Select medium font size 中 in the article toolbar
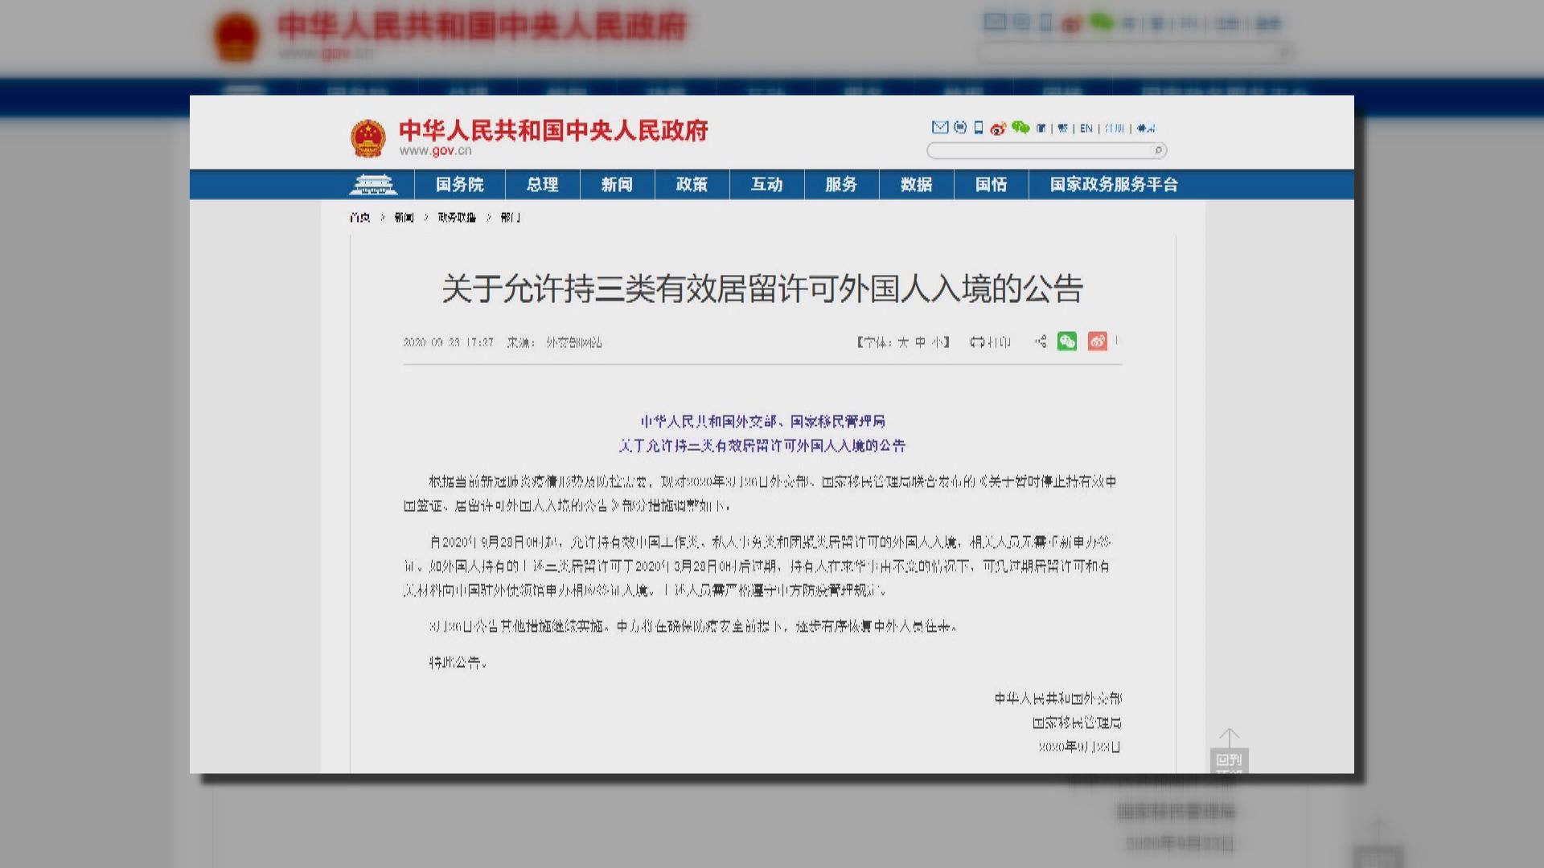The width and height of the screenshot is (1544, 868). pos(919,342)
